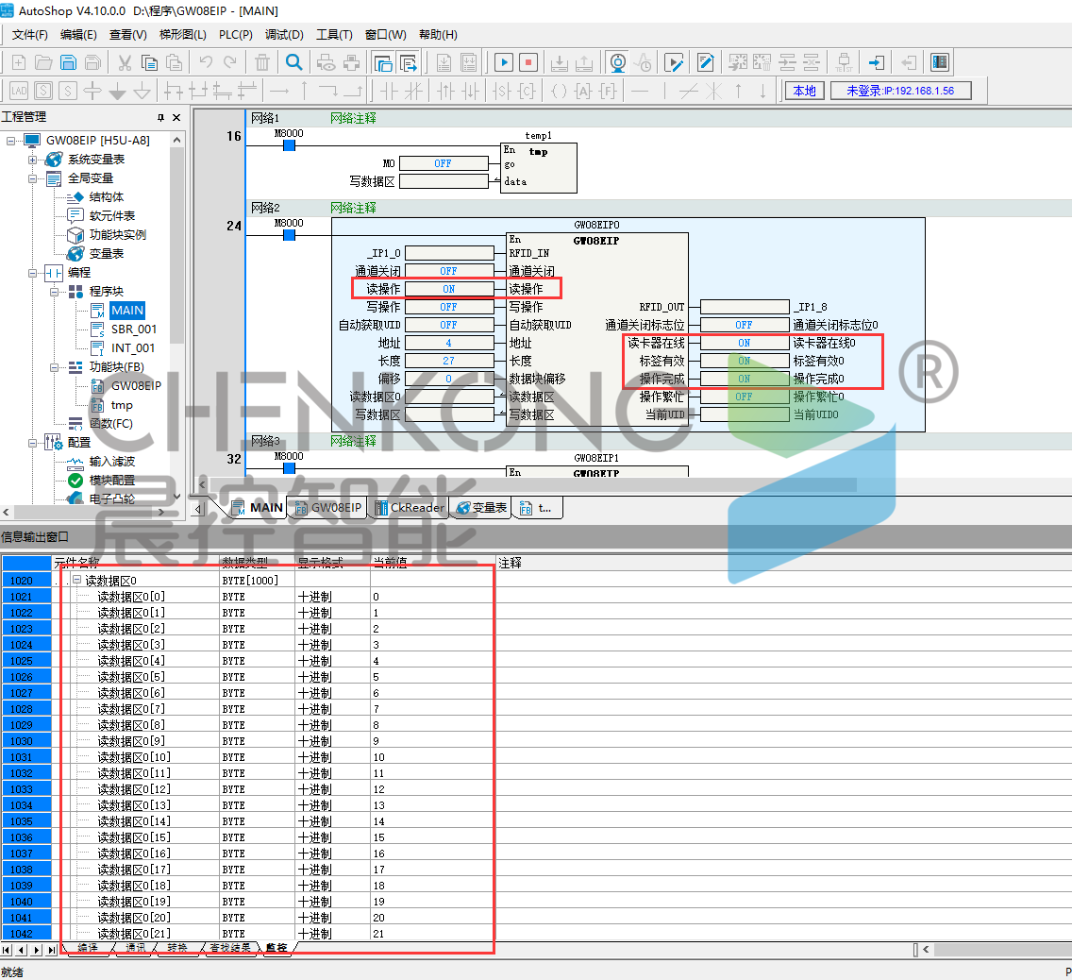Click the 本地 button
Screen dimensions: 1072x980
point(805,91)
